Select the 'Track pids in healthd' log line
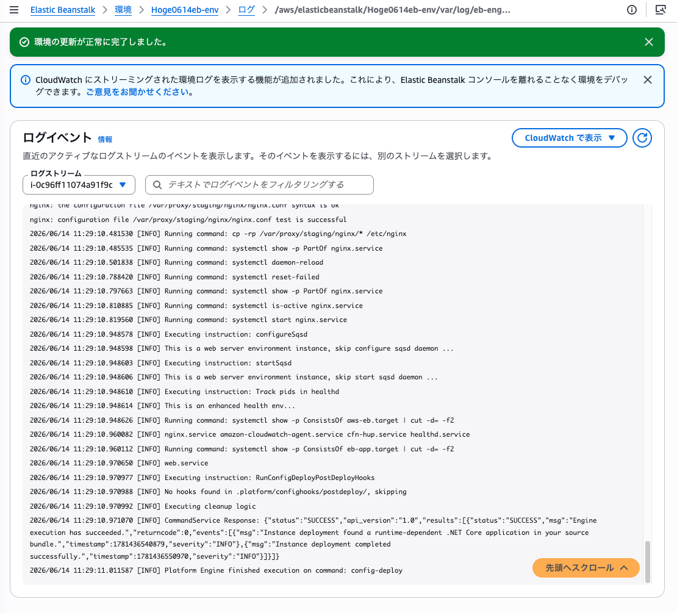This screenshot has height=613, width=677. tap(184, 392)
